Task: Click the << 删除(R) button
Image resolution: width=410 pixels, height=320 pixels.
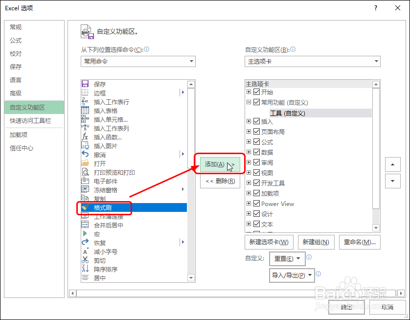Action: point(220,181)
